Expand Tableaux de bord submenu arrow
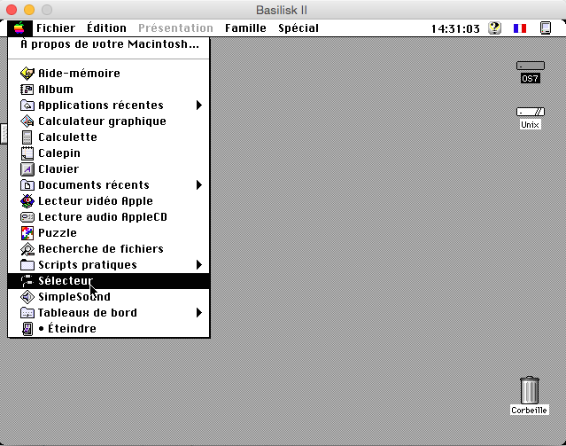 pos(199,313)
